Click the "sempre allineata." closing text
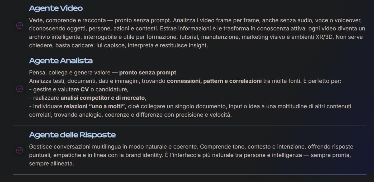 (x=51, y=164)
